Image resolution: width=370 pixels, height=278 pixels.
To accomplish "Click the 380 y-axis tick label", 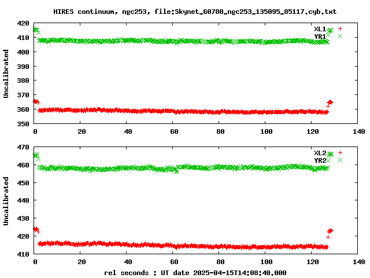I will pyautogui.click(x=23, y=81).
